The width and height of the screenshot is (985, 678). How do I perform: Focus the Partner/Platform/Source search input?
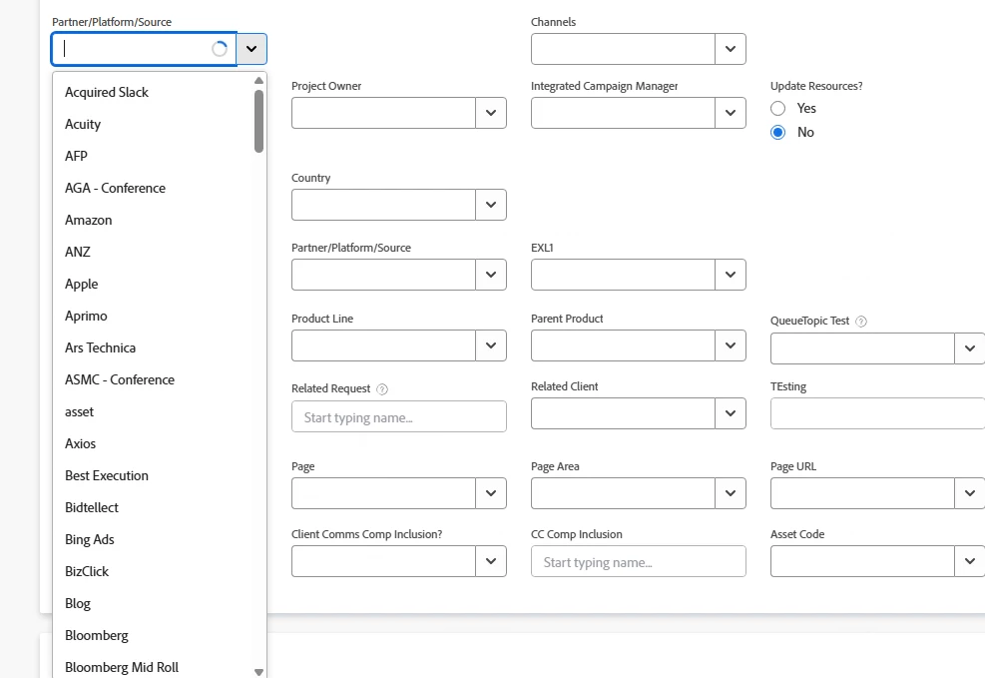[x=144, y=49]
